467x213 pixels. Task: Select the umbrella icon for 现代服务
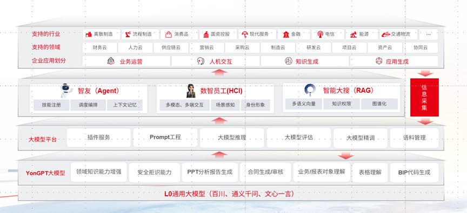tap(245, 35)
